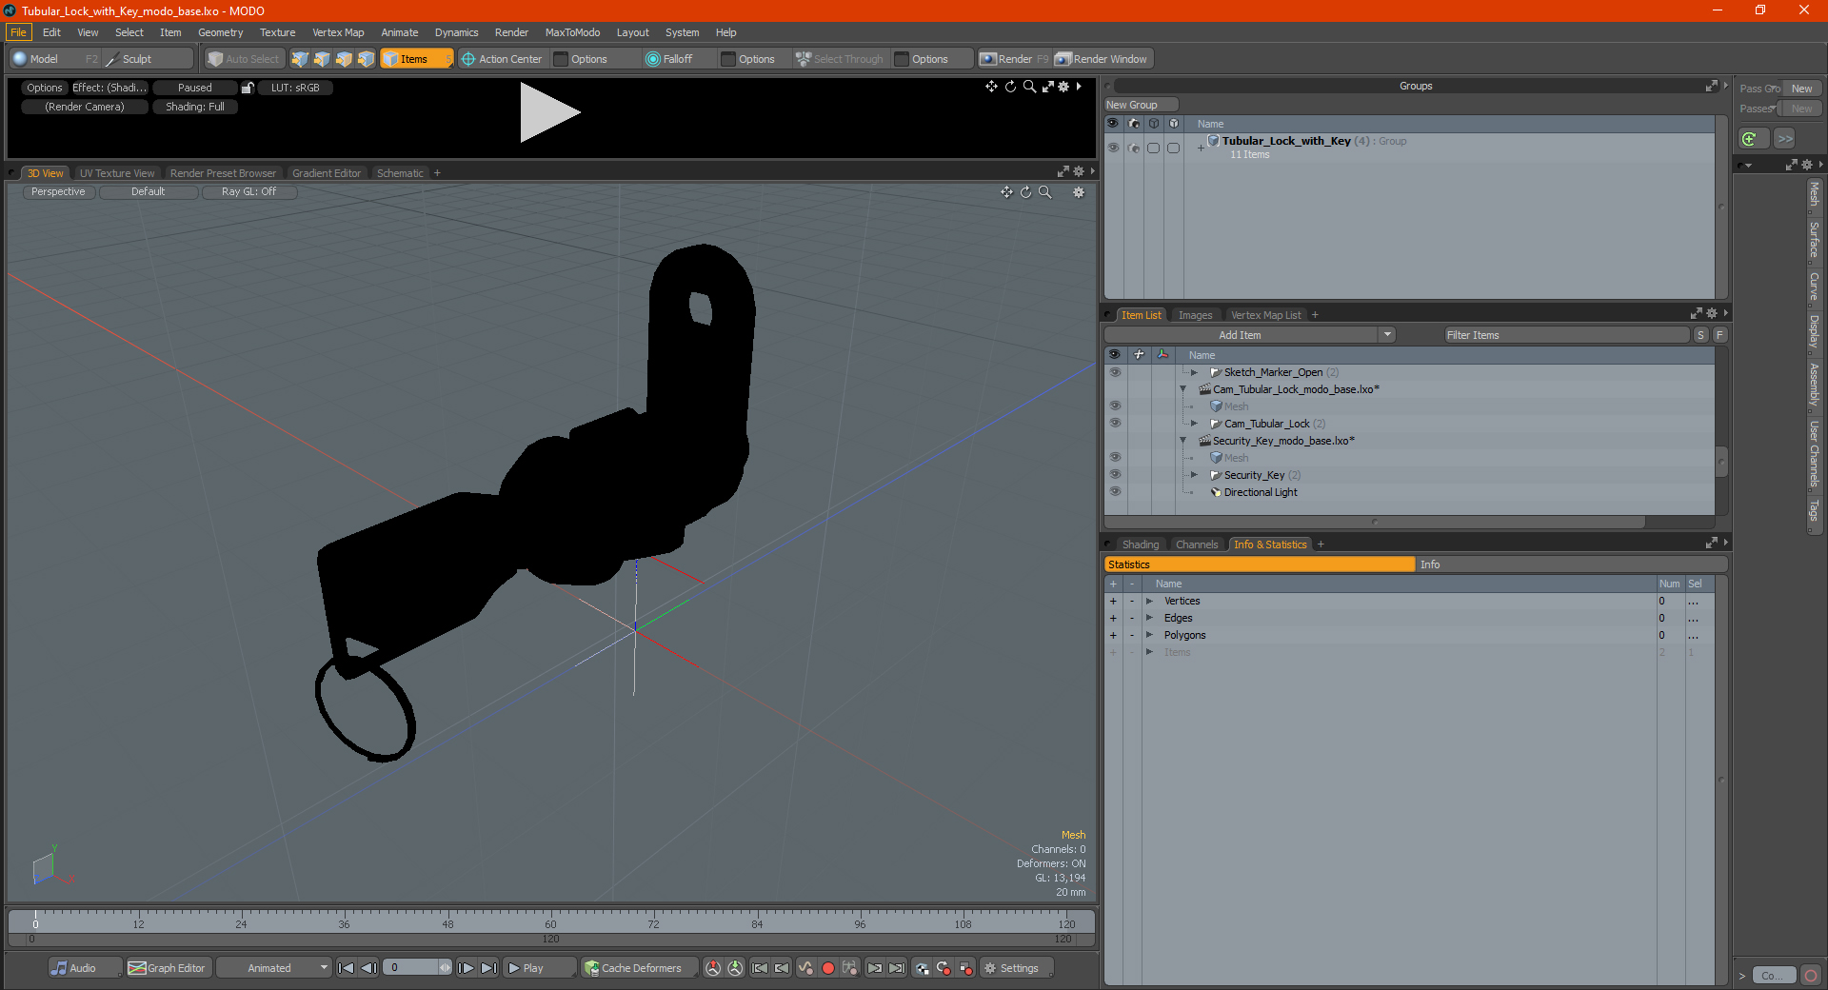Open the Render Window
Viewport: 1828px width, 990px height.
pyautogui.click(x=1103, y=59)
